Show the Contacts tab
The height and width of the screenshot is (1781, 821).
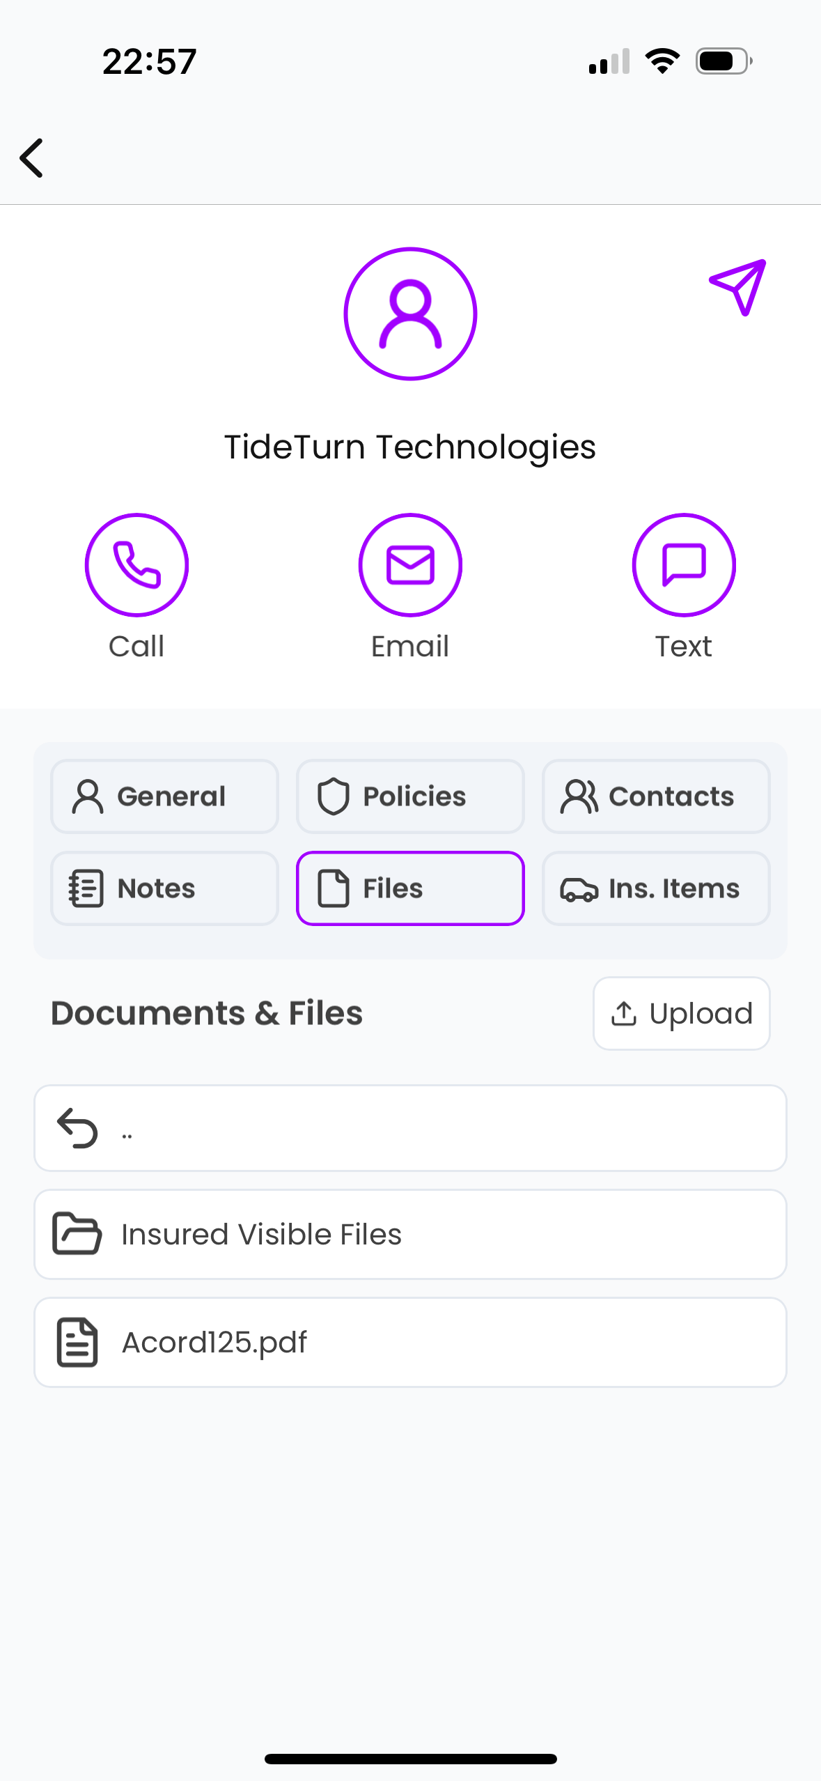(x=656, y=796)
